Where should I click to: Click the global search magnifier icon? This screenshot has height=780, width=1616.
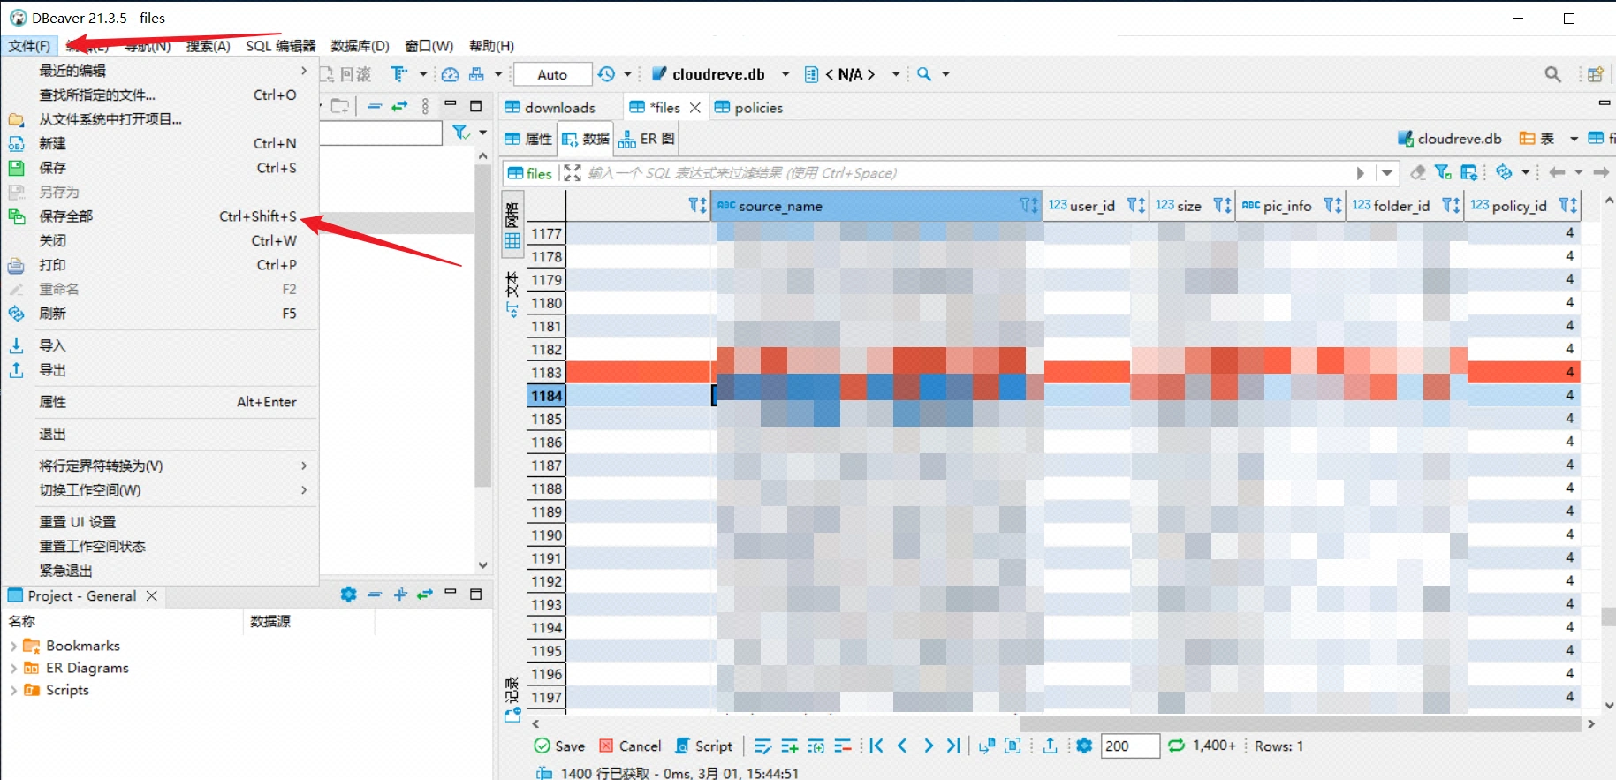[x=1552, y=74]
